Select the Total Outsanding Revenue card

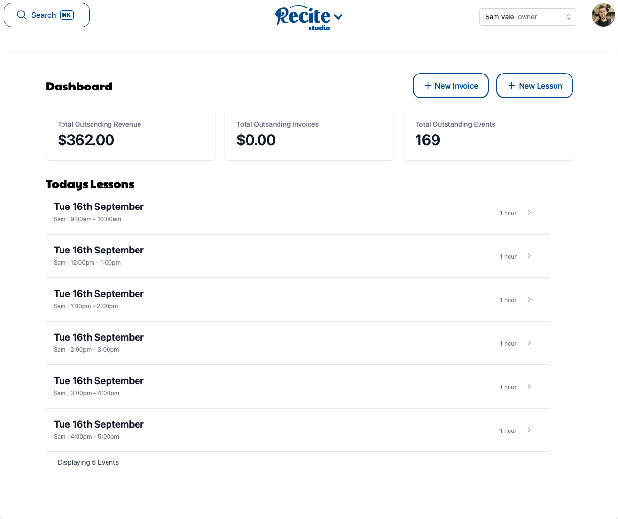click(130, 134)
